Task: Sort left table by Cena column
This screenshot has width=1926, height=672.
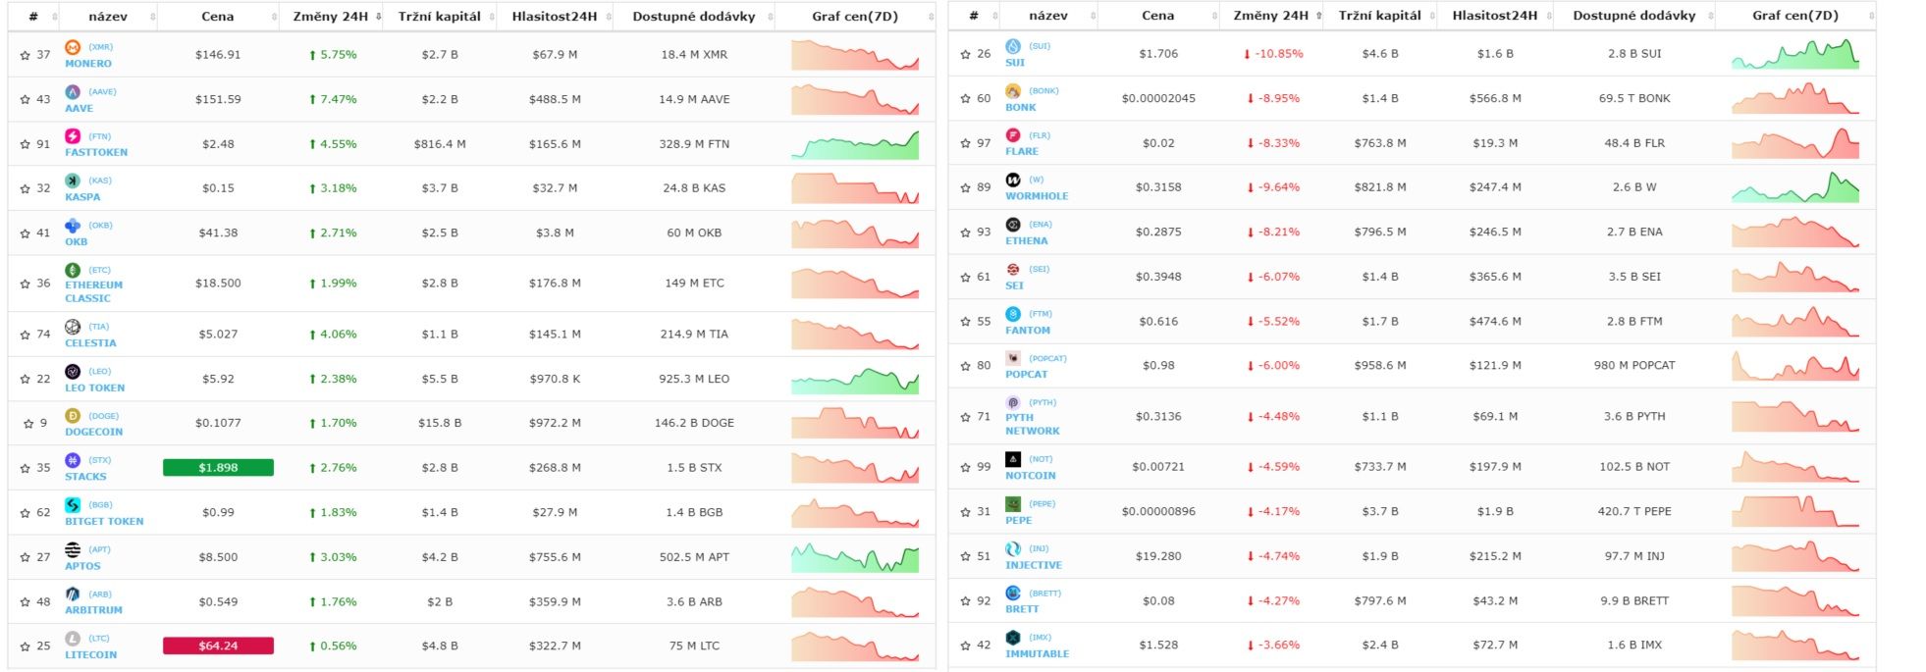Action: [218, 16]
